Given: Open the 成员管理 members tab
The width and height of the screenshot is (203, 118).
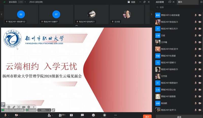Looking at the screenshot, I should point(160,2).
